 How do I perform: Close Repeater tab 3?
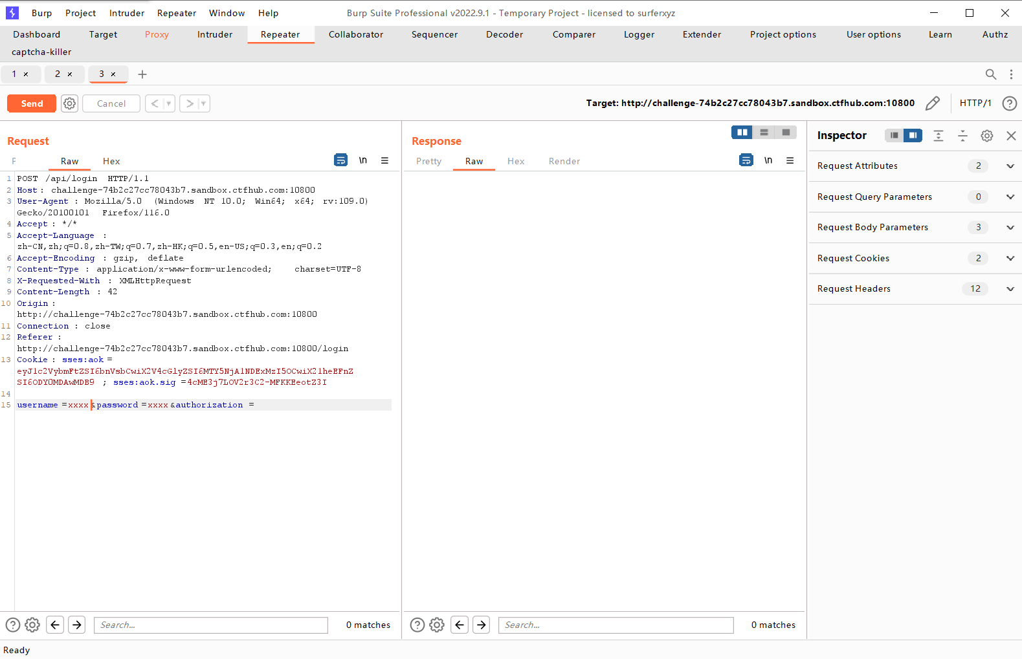113,74
